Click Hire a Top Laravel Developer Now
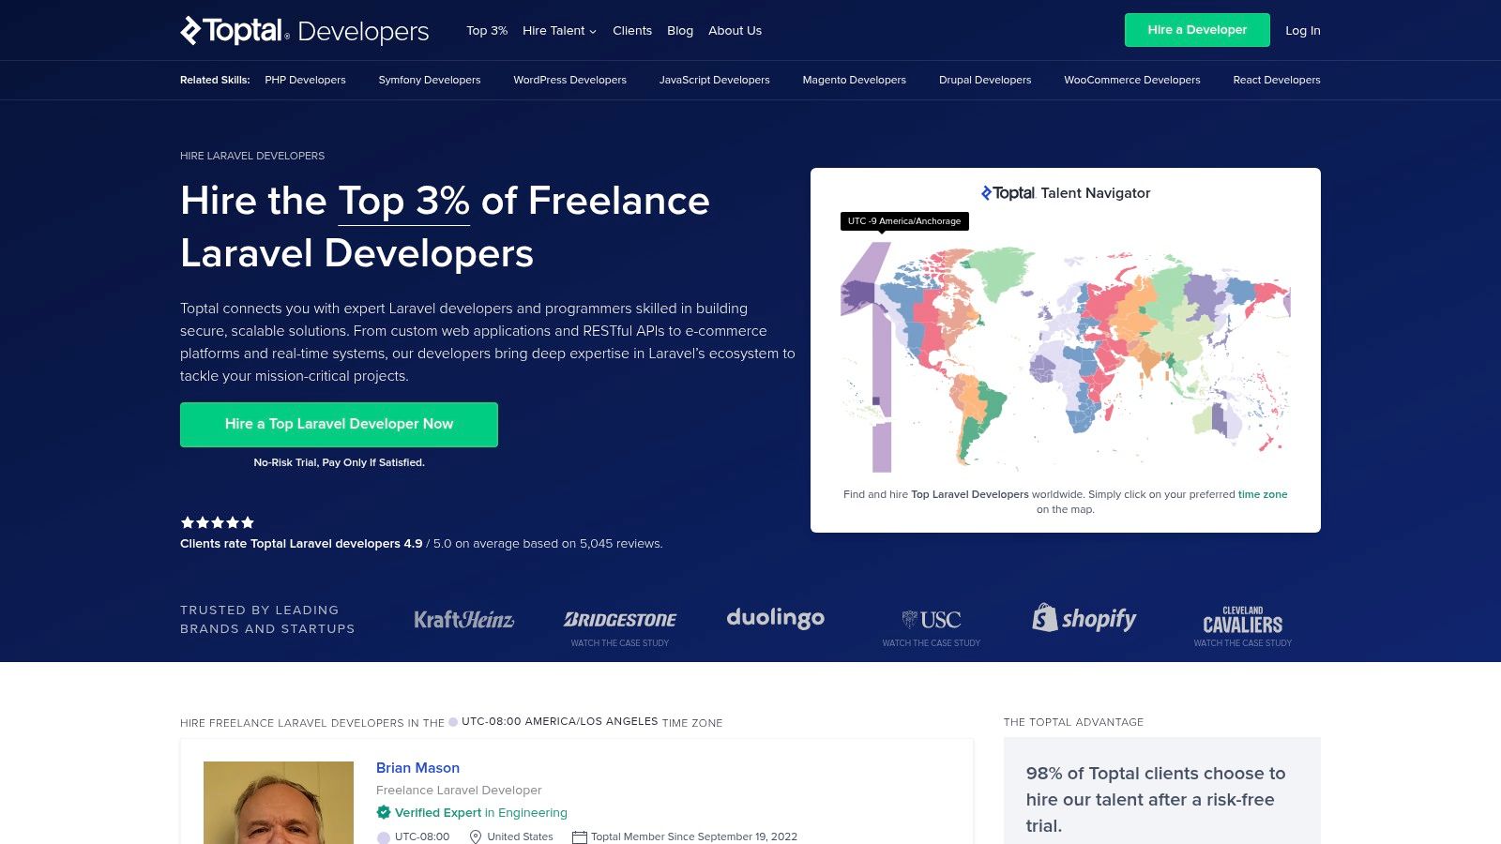This screenshot has height=844, width=1501. pyautogui.click(x=339, y=424)
